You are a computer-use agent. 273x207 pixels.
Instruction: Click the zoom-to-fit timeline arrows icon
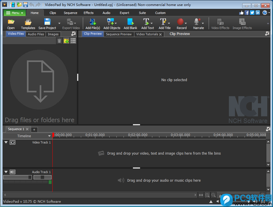201,195
